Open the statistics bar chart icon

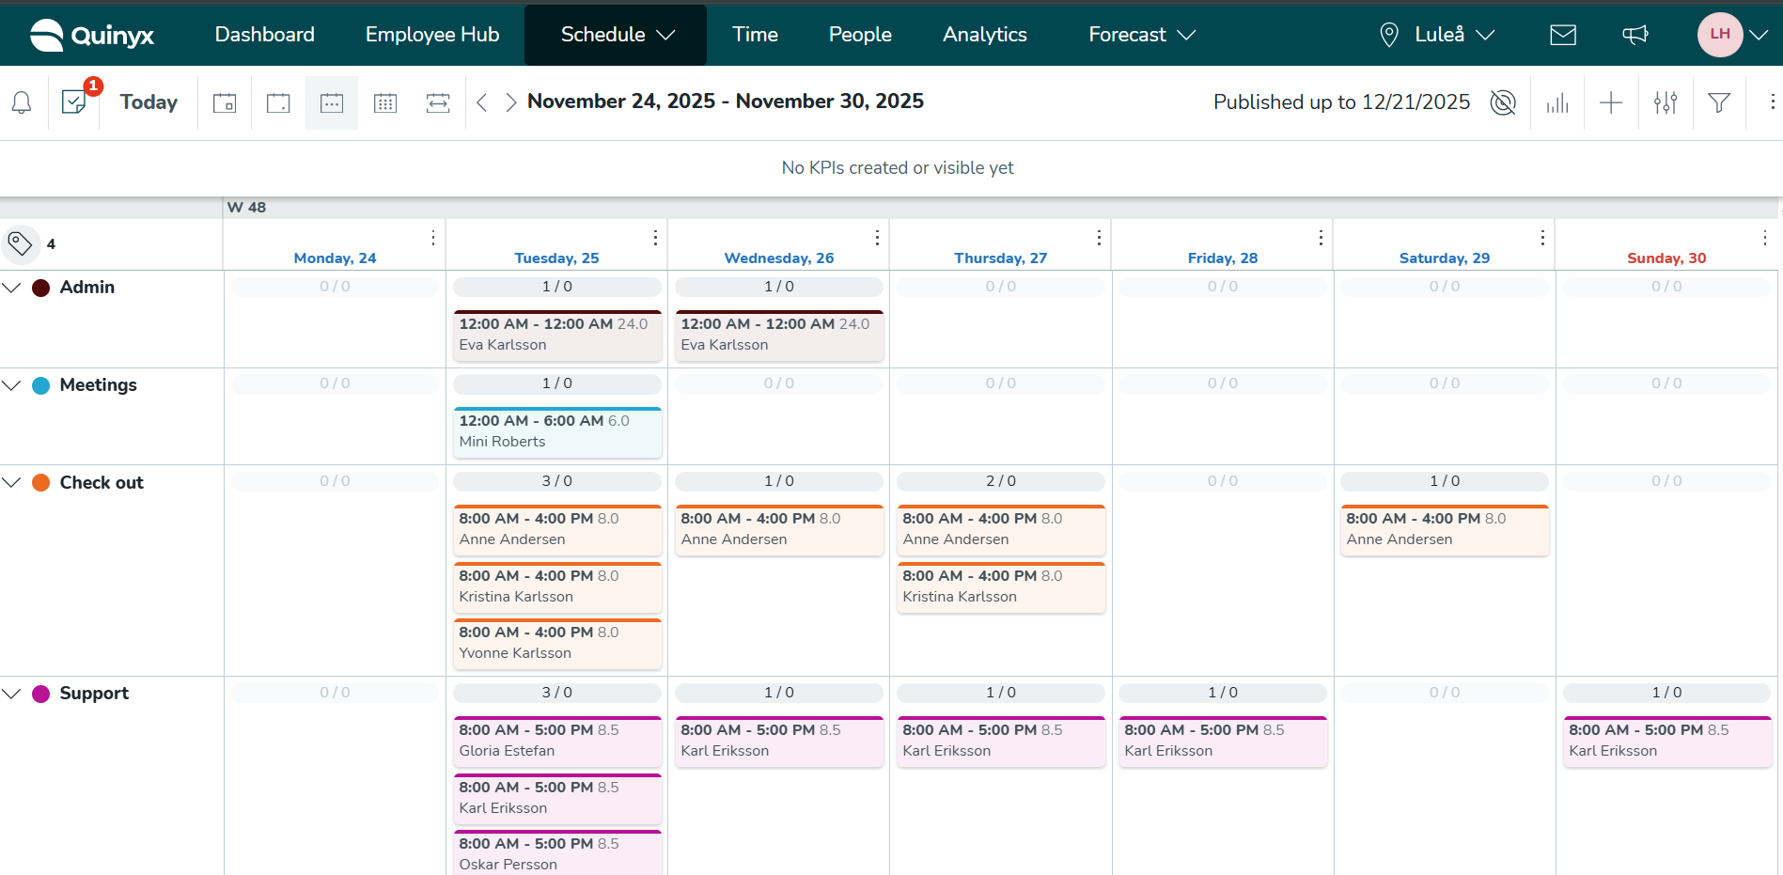coord(1557,102)
